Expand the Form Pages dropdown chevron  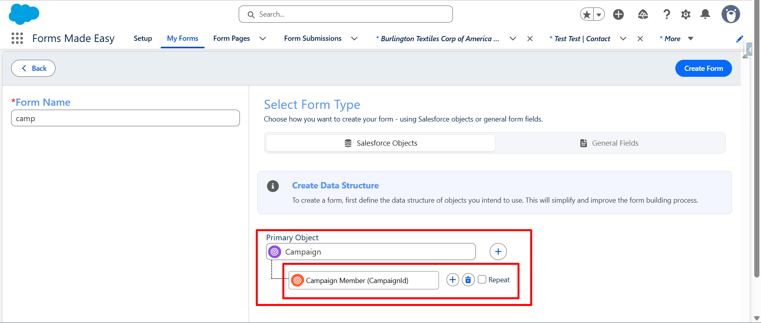[x=263, y=38]
